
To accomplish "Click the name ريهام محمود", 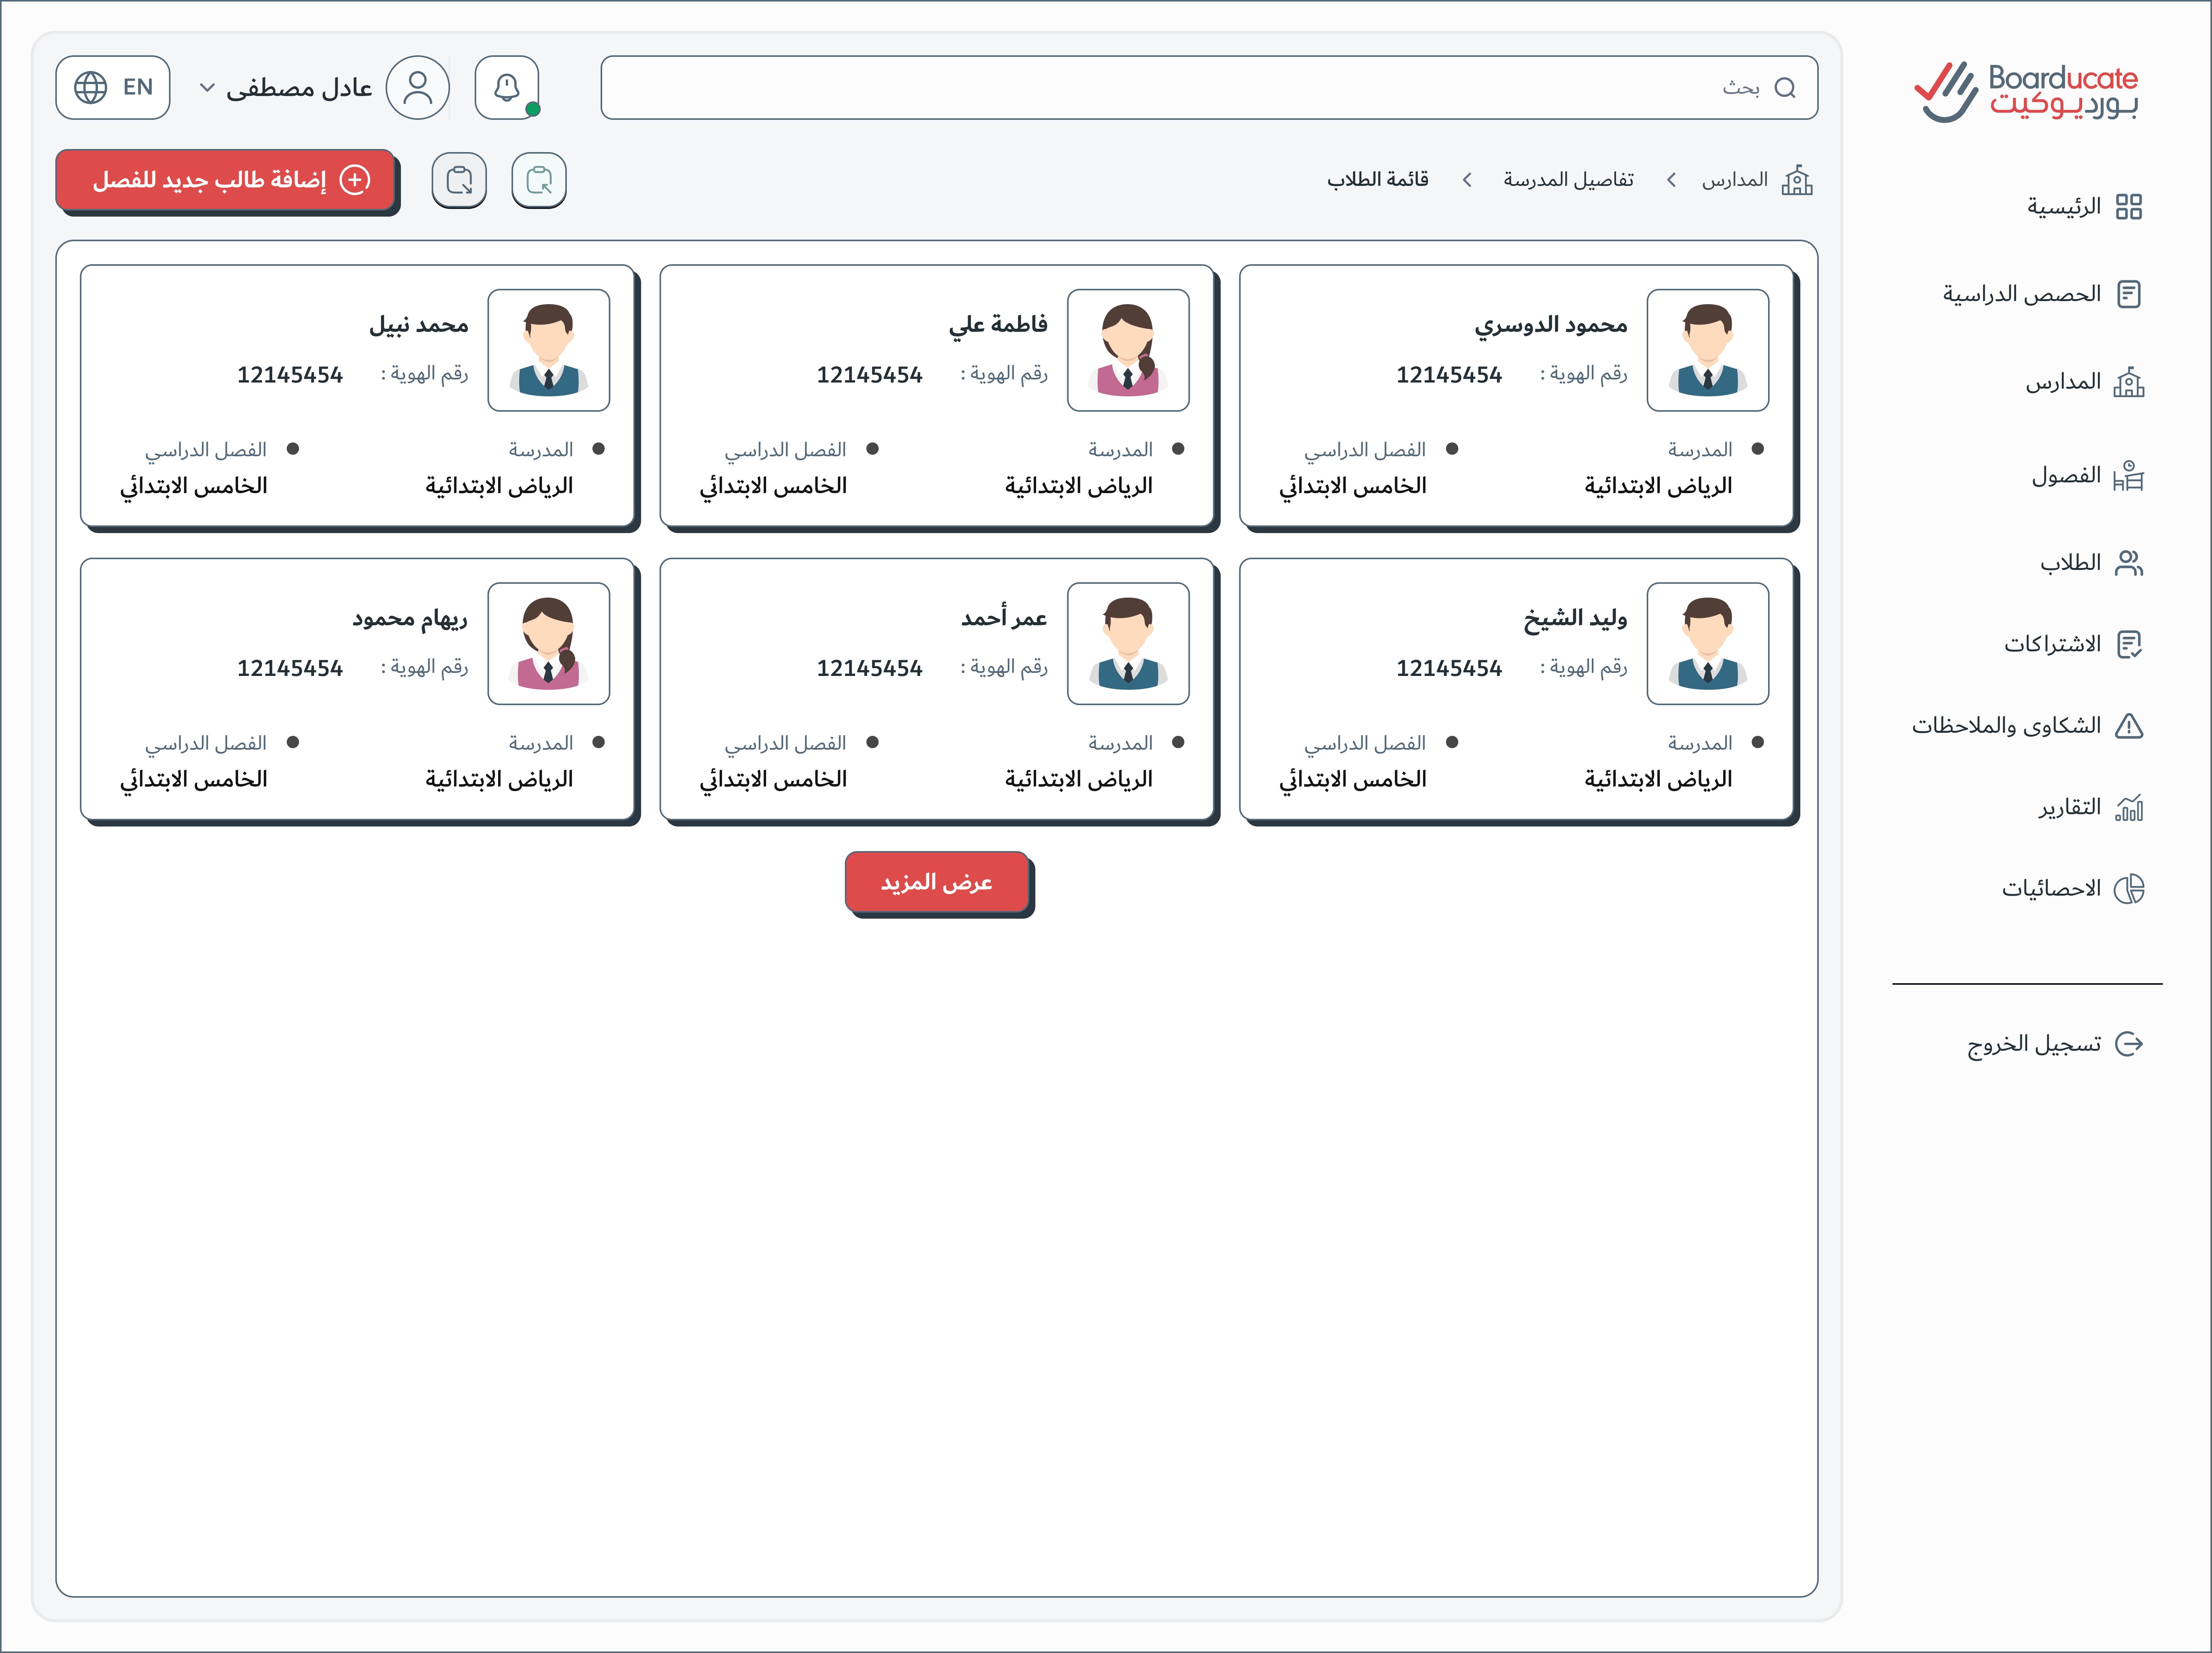I will tap(410, 619).
